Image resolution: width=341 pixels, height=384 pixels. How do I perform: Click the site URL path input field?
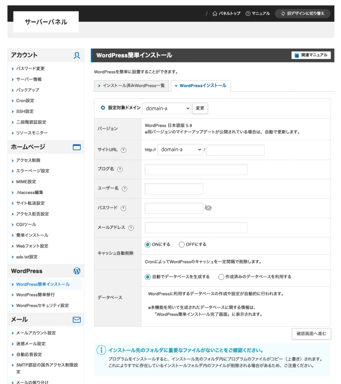tap(235, 150)
